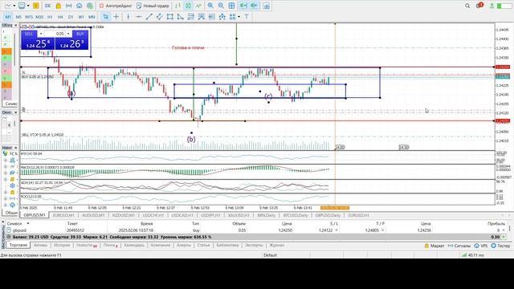This screenshot has height=289, width=514.
Task: Decrease volume with the left arrow
Action: [x=41, y=34]
